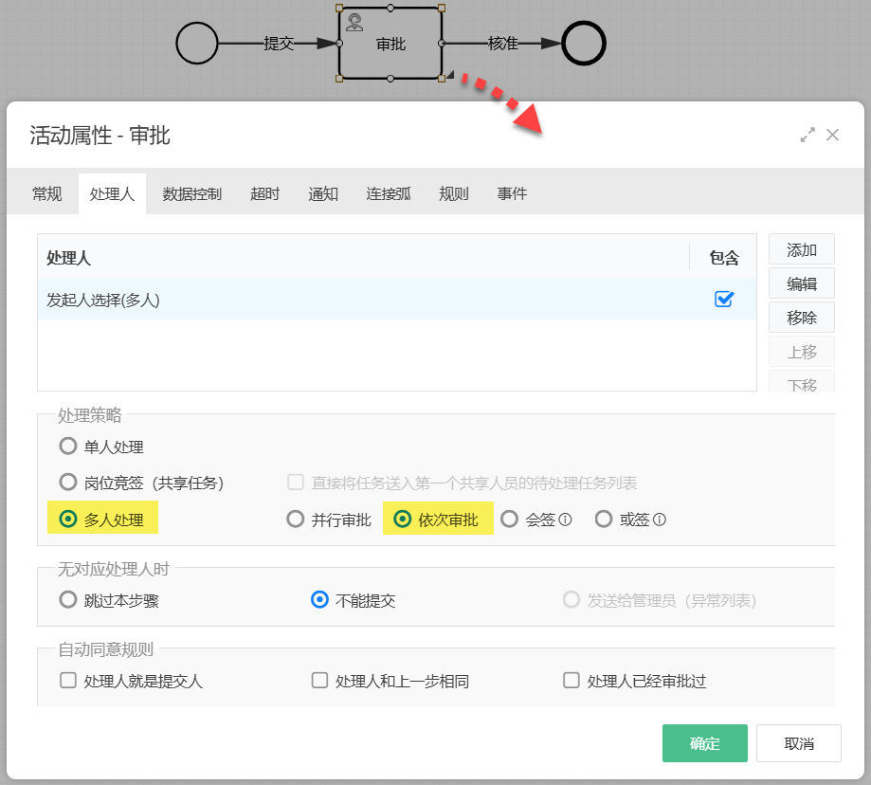Click the 添加 button to add a handler
Image resolution: width=871 pixels, height=785 pixels.
point(801,249)
